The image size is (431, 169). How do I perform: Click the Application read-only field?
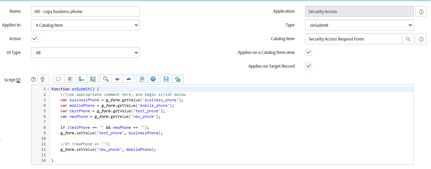(359, 11)
